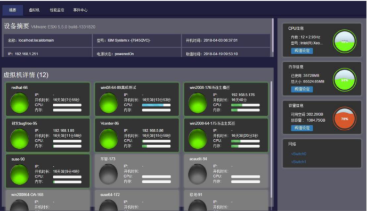
Task: Click the sample time 2018-04-19 09:53:10 cell
Action: 226,53
